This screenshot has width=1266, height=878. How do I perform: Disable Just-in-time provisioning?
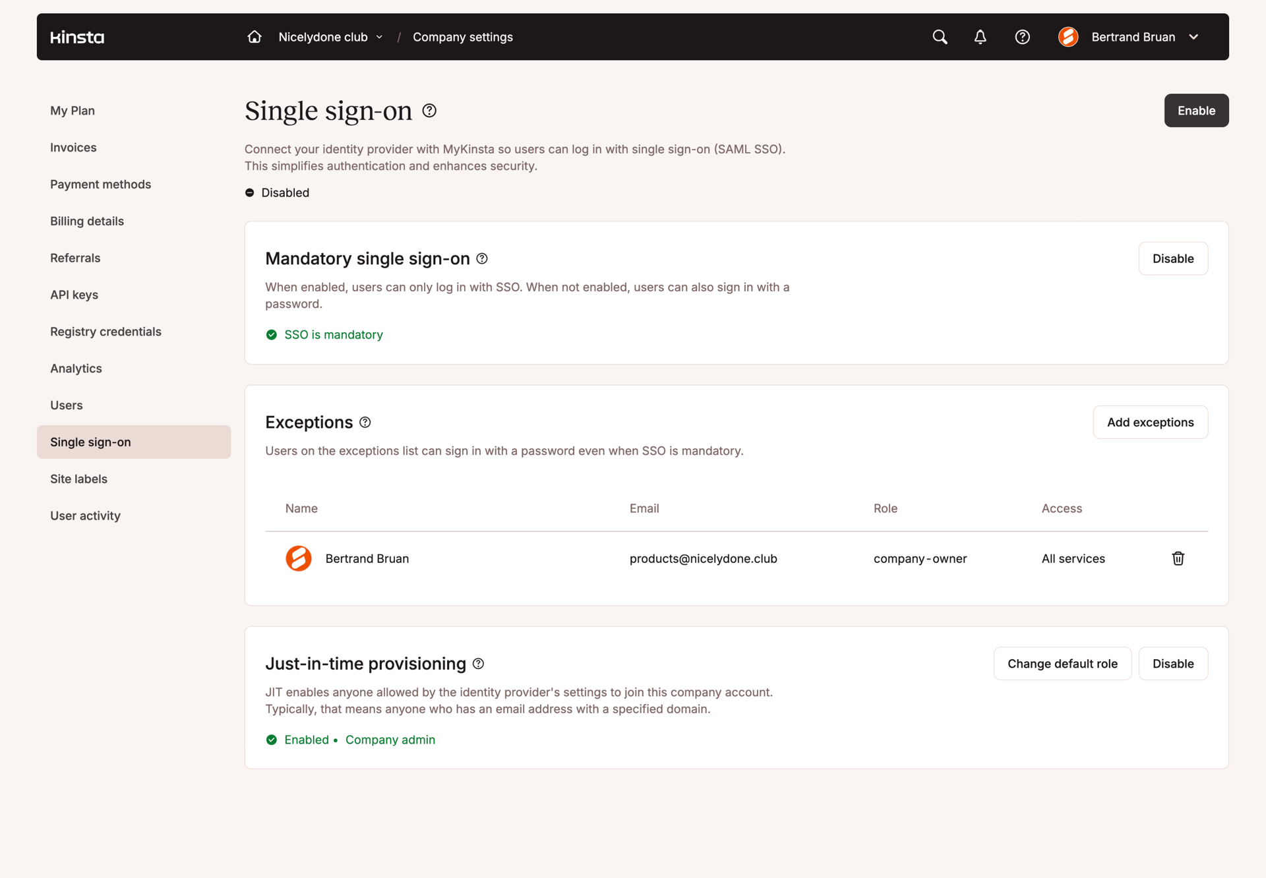click(1173, 663)
